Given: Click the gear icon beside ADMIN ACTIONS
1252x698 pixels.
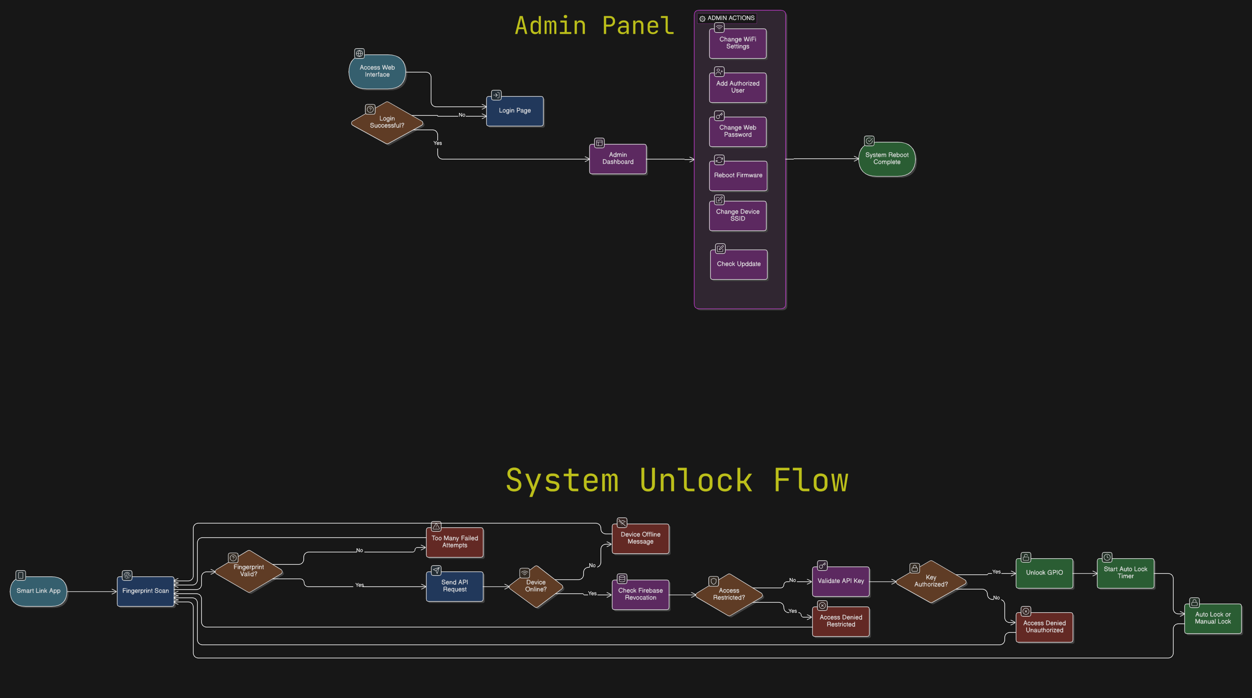Looking at the screenshot, I should click(x=702, y=19).
